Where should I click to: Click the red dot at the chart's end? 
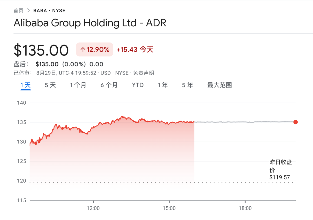(x=295, y=122)
